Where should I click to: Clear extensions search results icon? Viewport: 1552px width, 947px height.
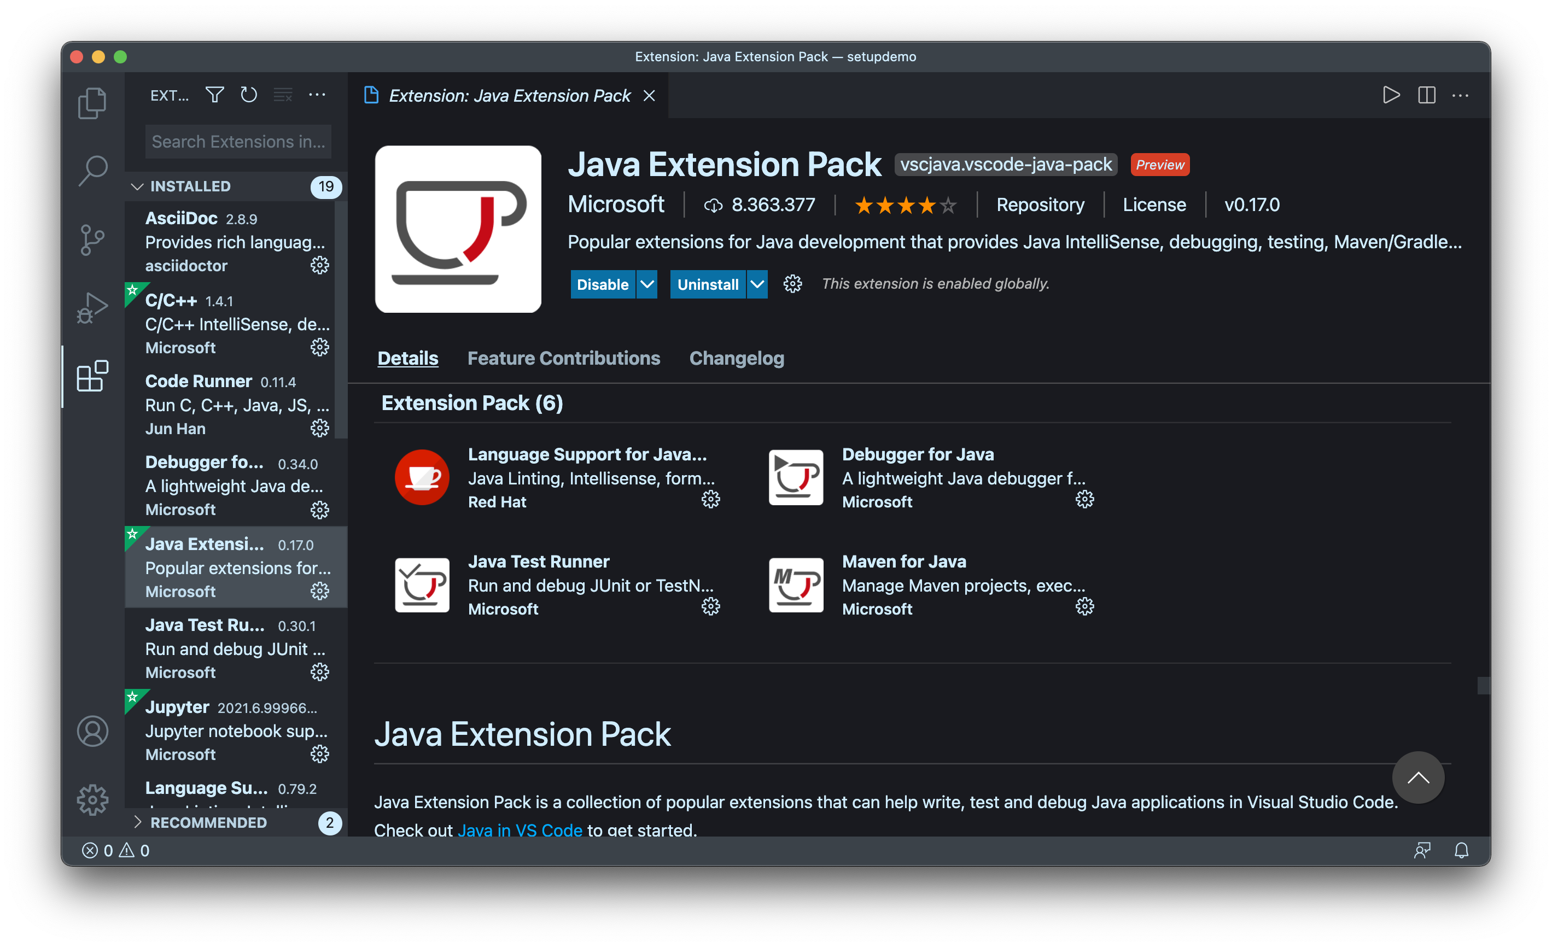tap(283, 95)
